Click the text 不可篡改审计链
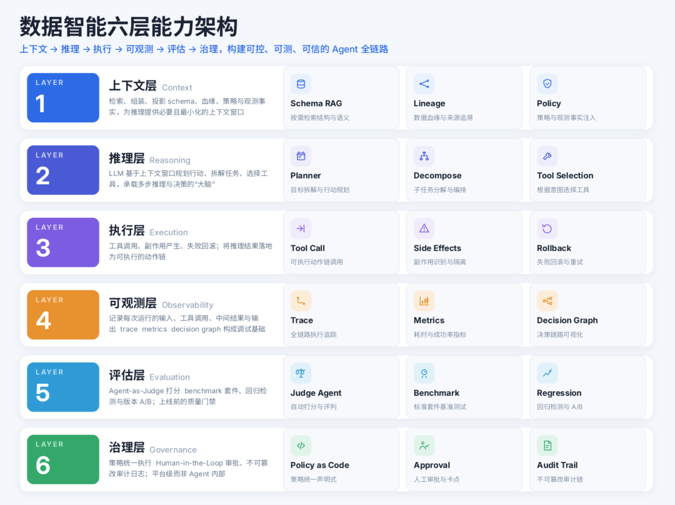Screen dimensions: 675x505 pos(559,479)
